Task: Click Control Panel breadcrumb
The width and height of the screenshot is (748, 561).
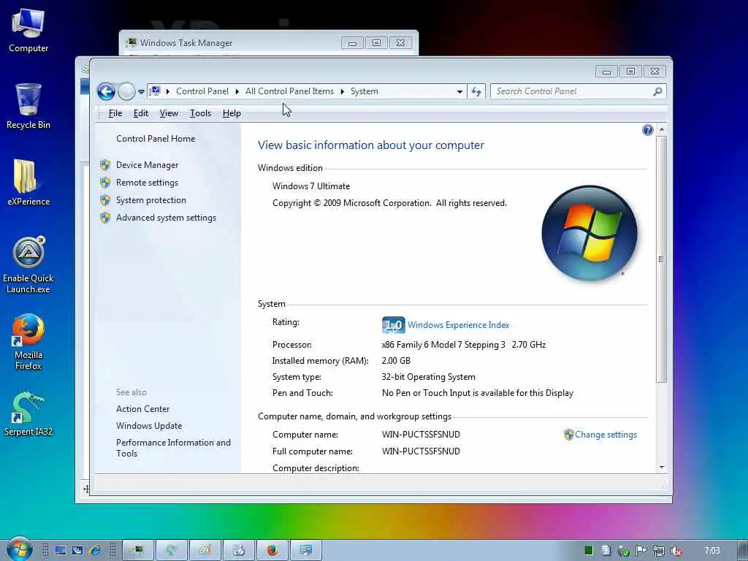Action: [202, 91]
